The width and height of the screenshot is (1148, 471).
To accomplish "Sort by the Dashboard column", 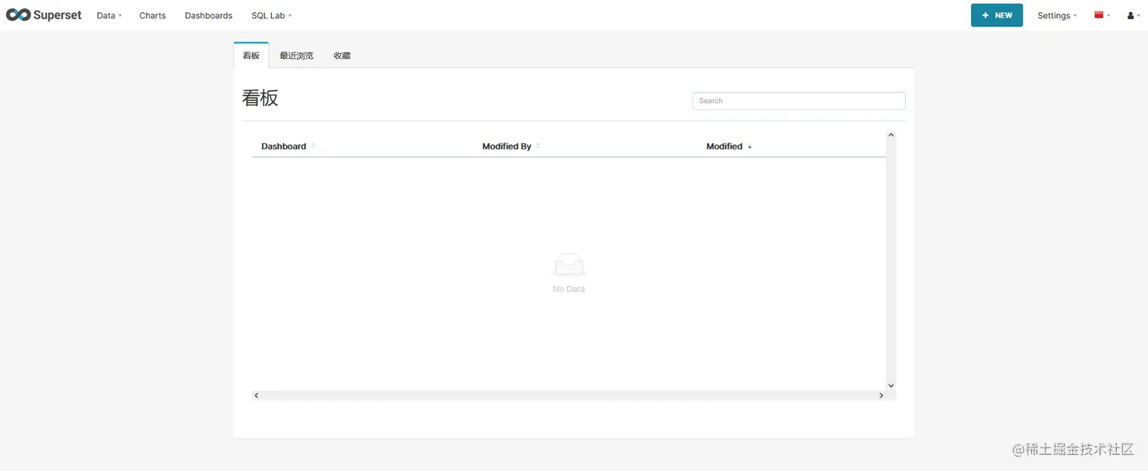I will point(284,146).
